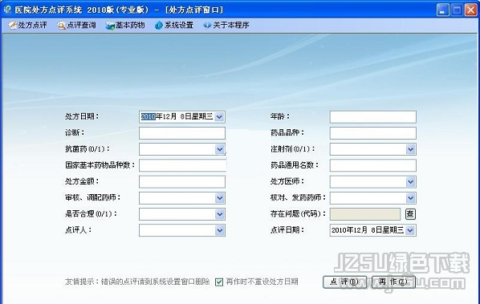Click the 处方金额 input field

coord(182,182)
